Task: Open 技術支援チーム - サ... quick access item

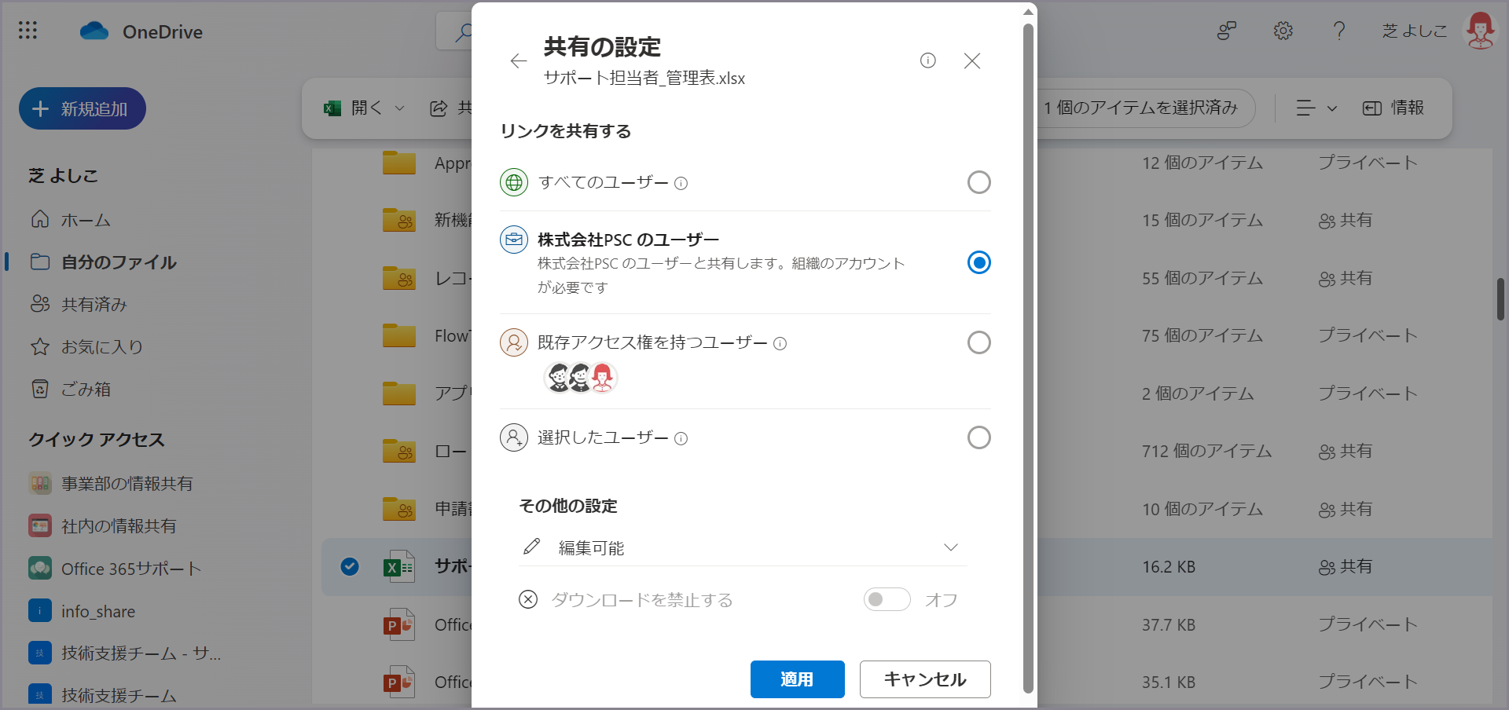Action: tap(126, 653)
